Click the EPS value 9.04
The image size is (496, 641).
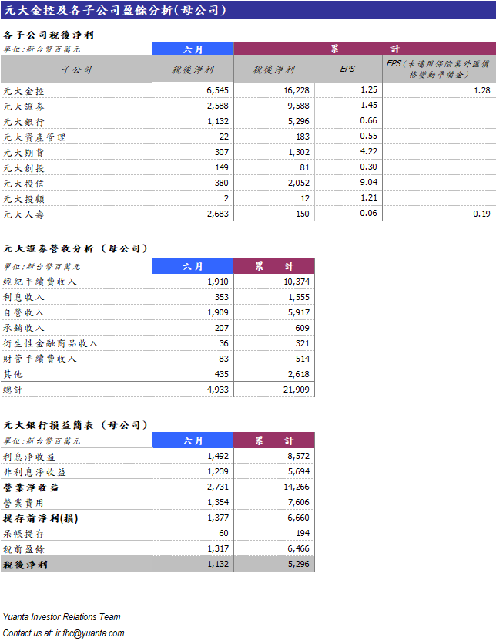click(x=369, y=182)
